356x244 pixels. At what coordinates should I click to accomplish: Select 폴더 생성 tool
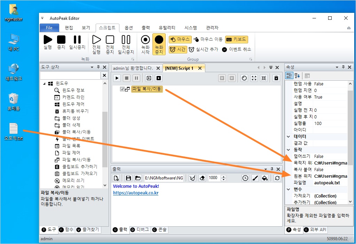(71, 118)
